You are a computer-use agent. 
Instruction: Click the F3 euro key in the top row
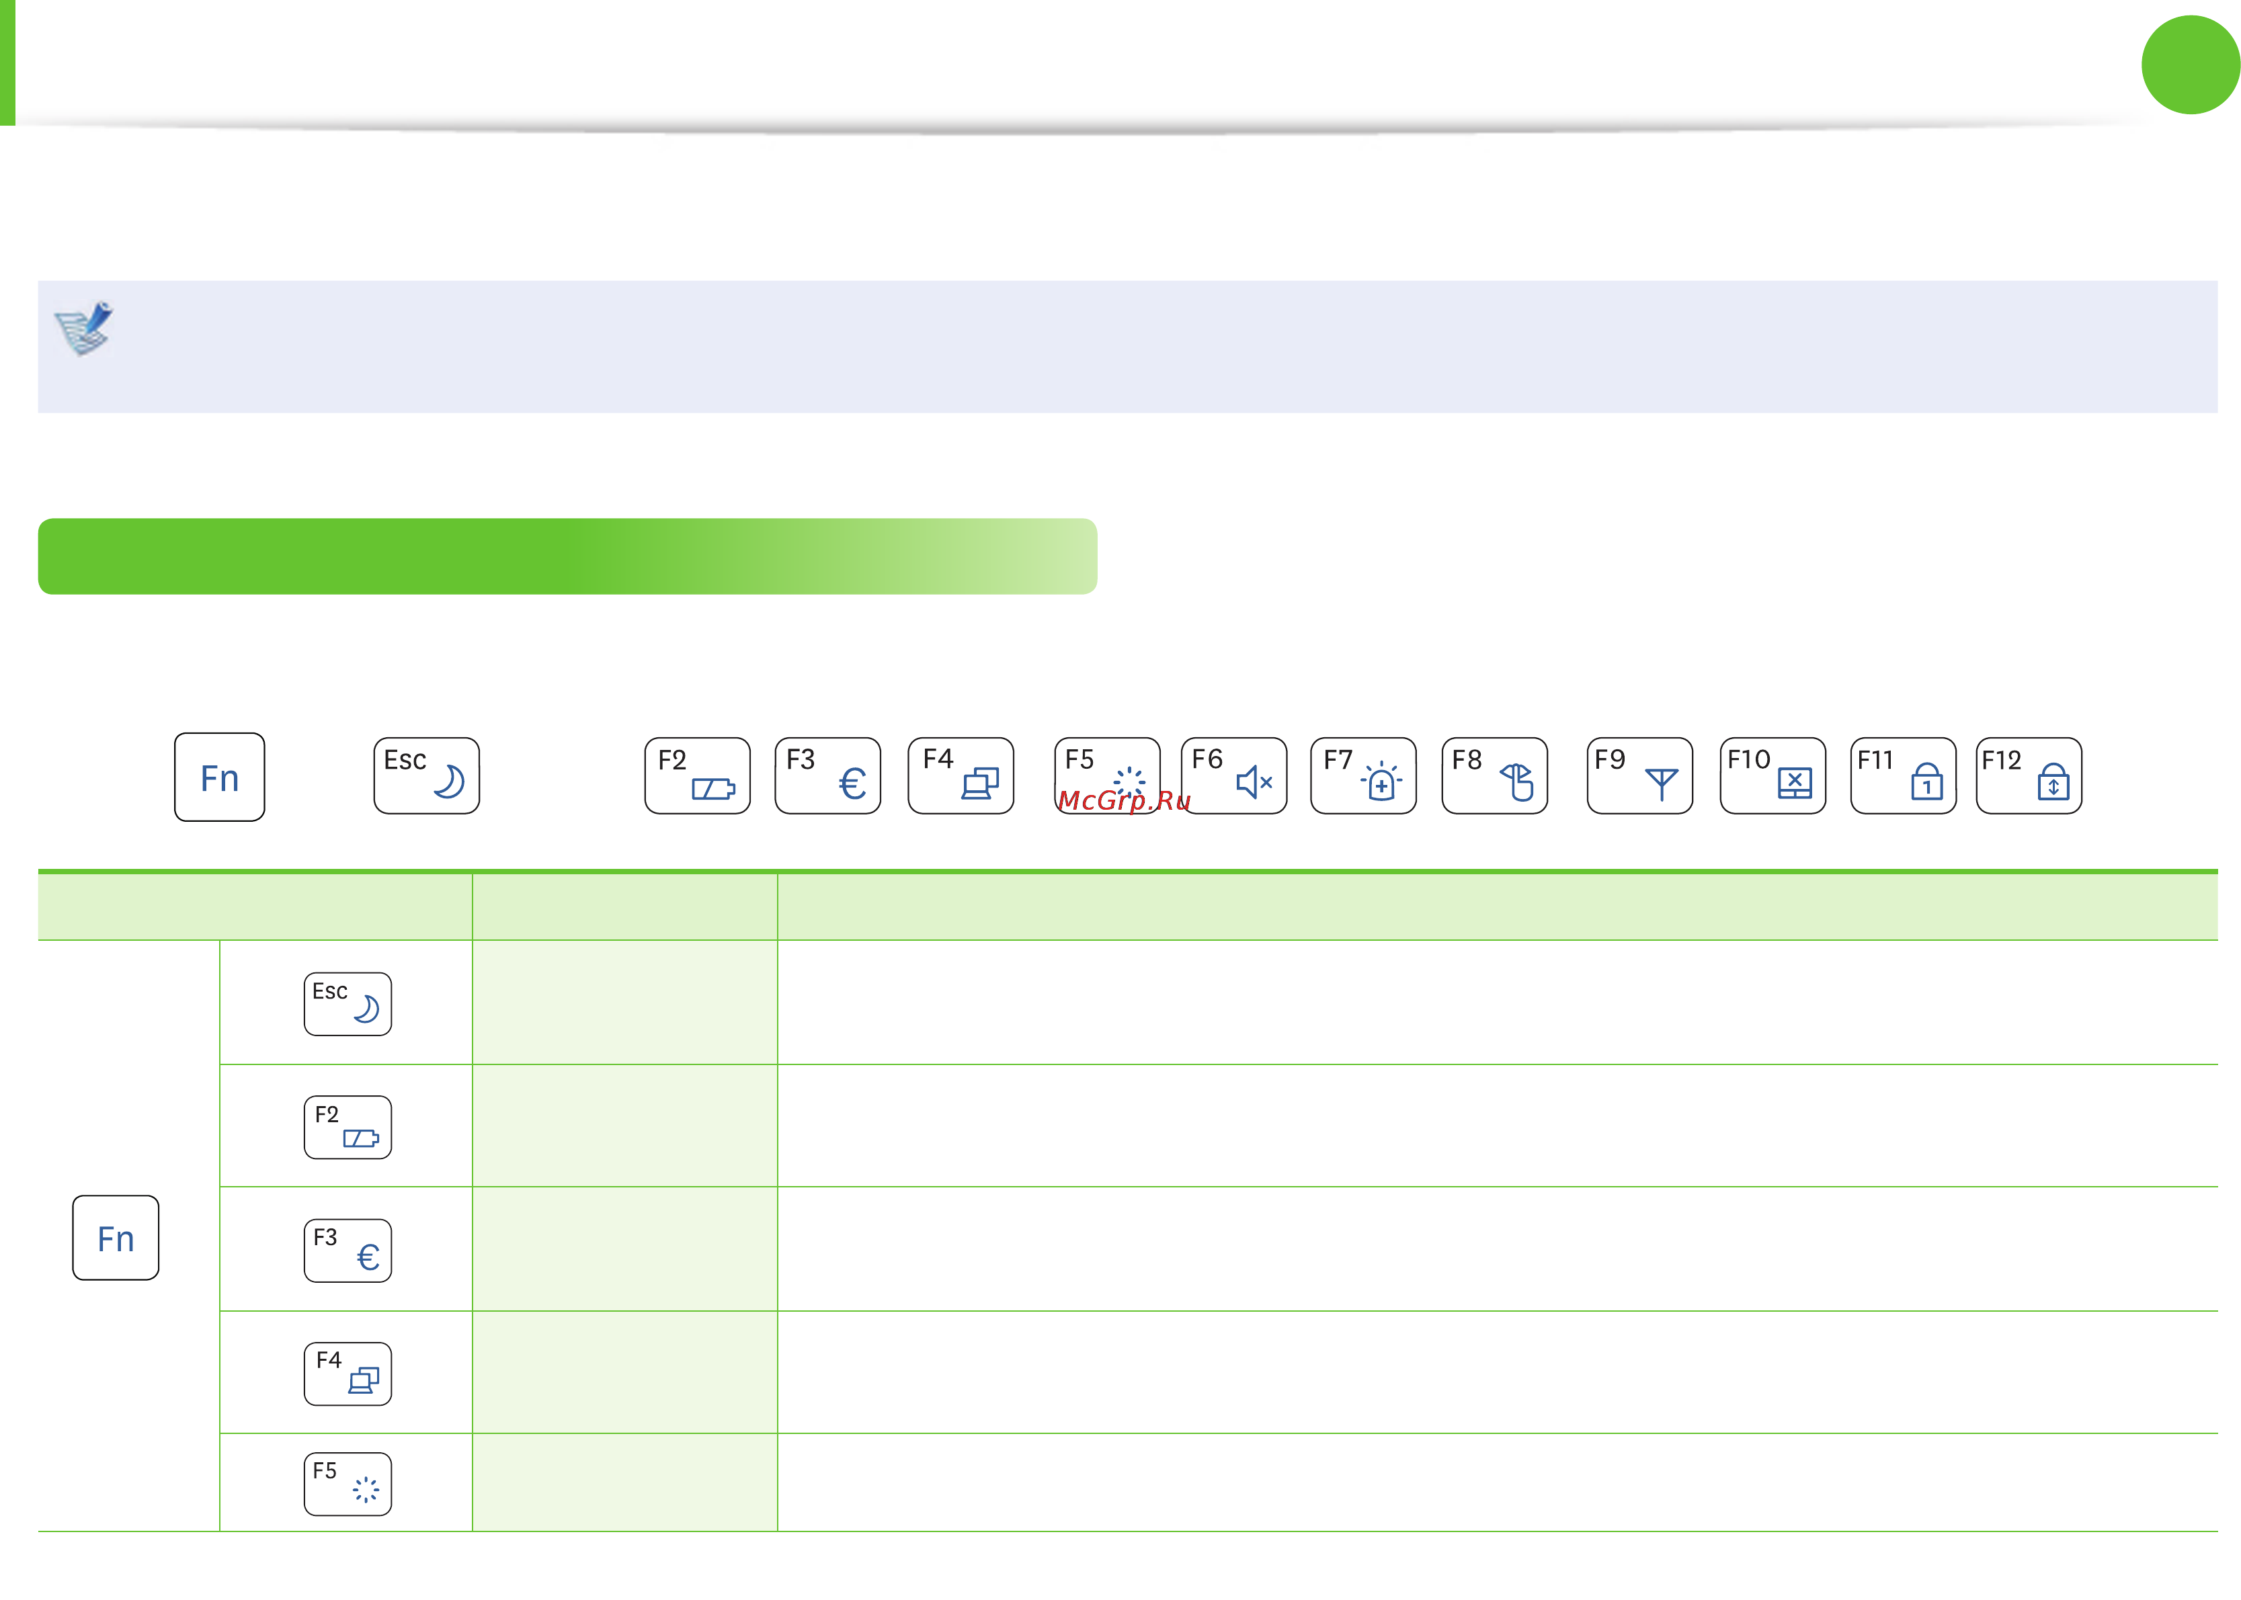pyautogui.click(x=827, y=775)
